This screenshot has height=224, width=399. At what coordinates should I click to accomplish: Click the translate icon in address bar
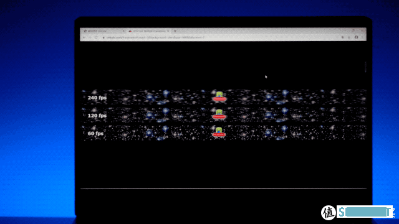pyautogui.click(x=343, y=37)
